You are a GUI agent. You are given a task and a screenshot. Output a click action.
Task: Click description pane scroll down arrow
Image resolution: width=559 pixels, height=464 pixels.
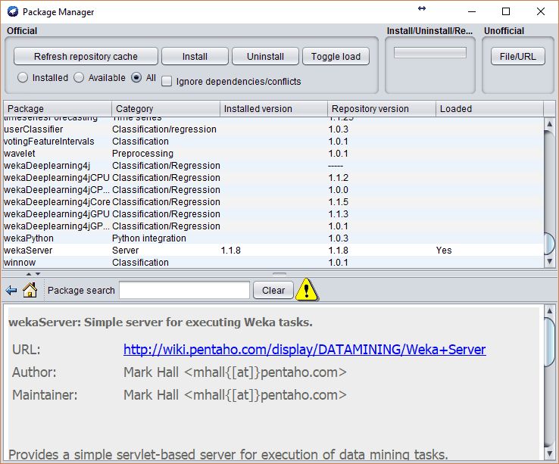(549, 453)
